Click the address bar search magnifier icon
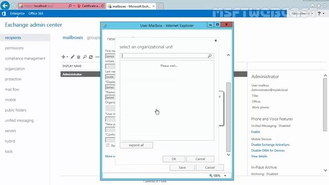 pos(70,6)
